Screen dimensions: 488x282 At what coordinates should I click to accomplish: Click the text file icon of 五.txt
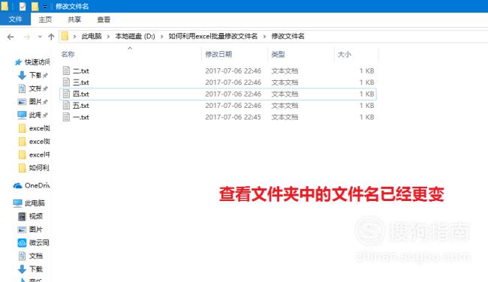[x=66, y=106]
